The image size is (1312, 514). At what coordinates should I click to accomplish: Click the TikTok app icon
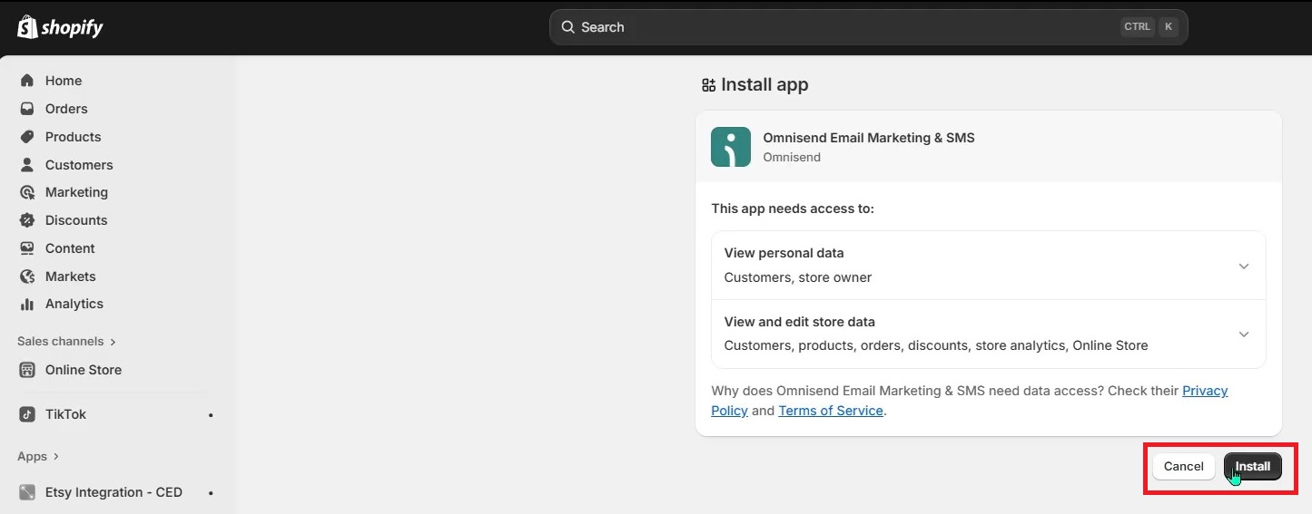tap(27, 414)
